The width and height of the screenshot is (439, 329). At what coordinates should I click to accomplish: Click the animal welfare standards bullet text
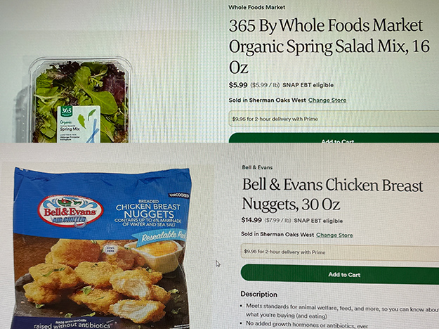pyautogui.click(x=342, y=311)
